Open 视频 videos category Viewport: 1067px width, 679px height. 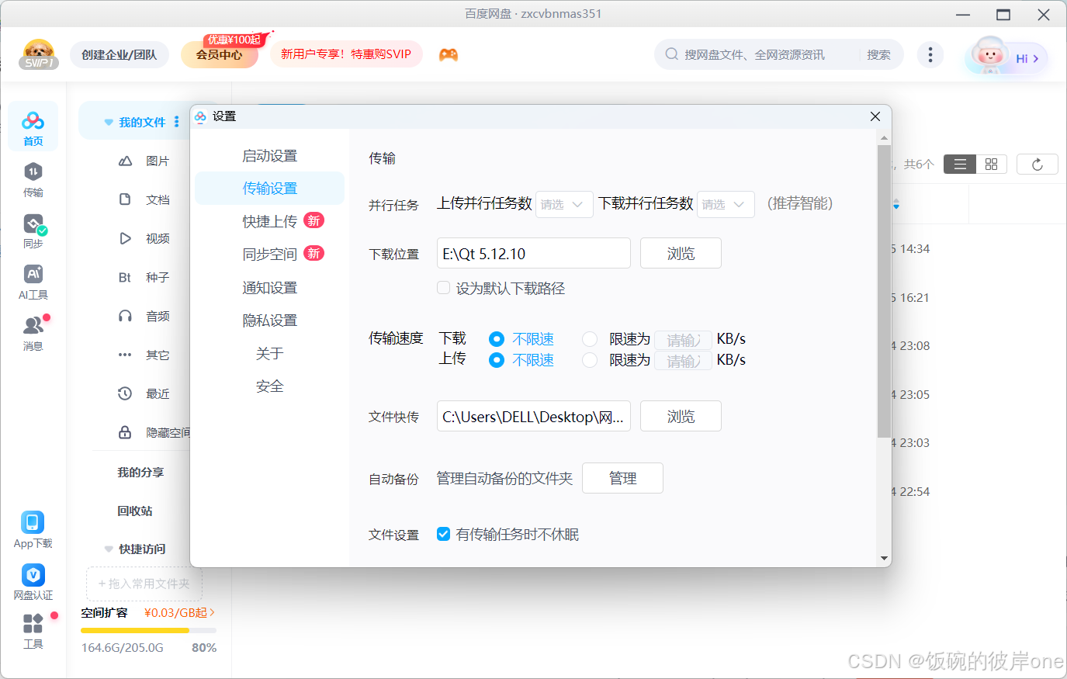pos(144,238)
